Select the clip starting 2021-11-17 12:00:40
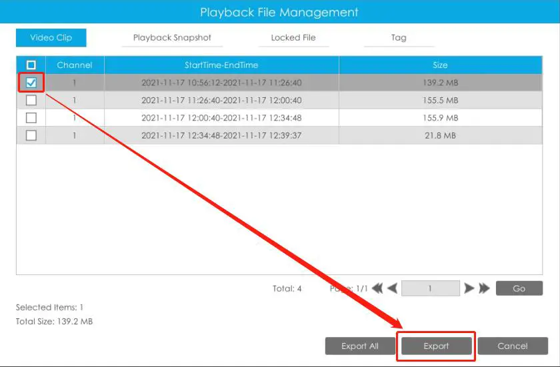 click(x=279, y=118)
